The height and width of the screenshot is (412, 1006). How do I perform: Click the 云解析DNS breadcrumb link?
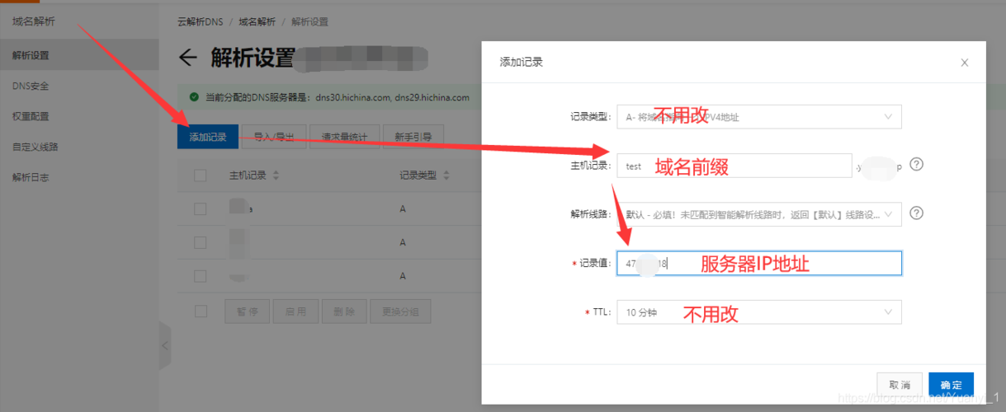pyautogui.click(x=200, y=21)
